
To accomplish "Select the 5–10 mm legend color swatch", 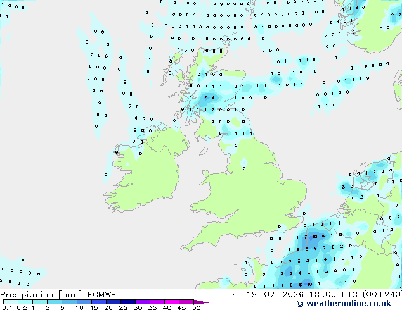I will [x=69, y=302].
